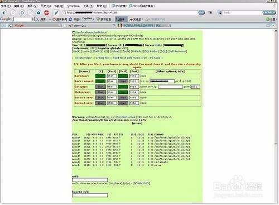Image resolution: width=279 pixels, height=205 pixels.
Task: Click the page vertical scrollbar
Action: click(x=276, y=116)
